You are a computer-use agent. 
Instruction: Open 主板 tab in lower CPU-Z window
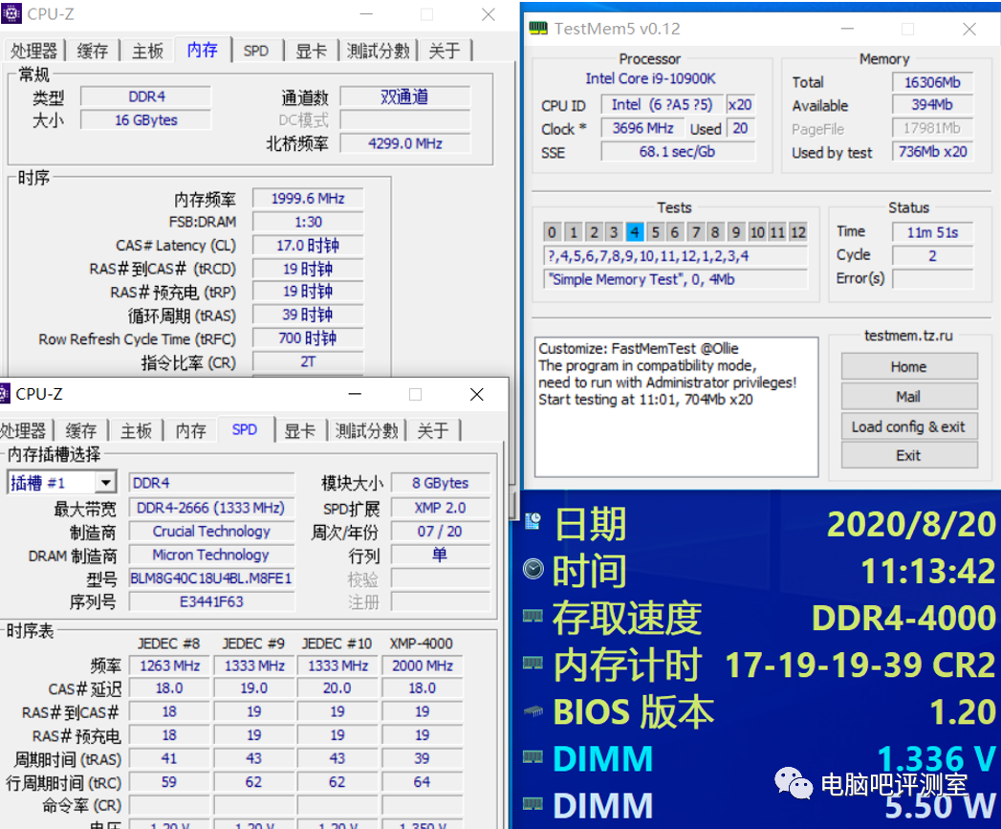tap(136, 430)
